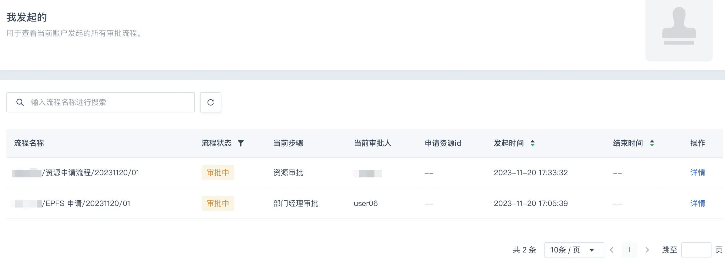Screen dimensions: 725x265
Task: Go to previous page with left chevron
Action: pyautogui.click(x=612, y=250)
